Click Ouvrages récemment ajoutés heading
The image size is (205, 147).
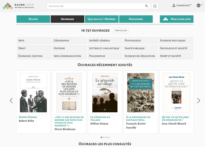point(105,65)
